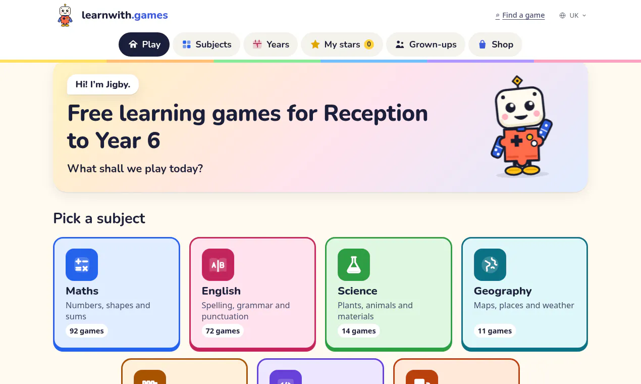Screen dimensions: 641x384
Task: Click the globe icon next to UK
Action: click(x=562, y=16)
